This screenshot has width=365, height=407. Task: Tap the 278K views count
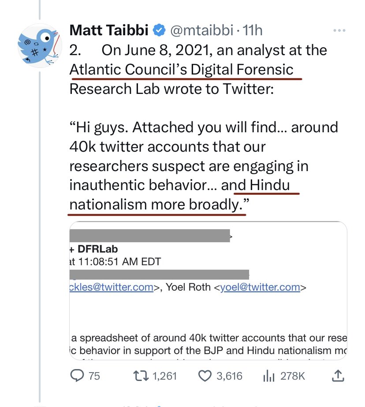(x=293, y=376)
